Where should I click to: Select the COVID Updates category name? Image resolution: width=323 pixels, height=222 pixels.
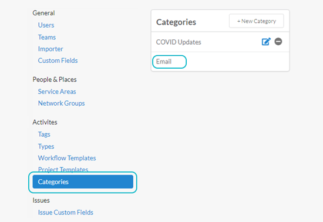(x=179, y=42)
